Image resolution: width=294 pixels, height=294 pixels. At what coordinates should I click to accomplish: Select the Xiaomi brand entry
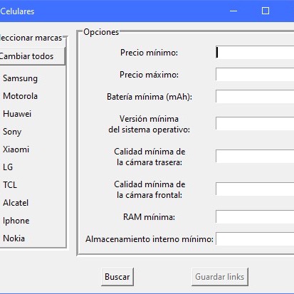(x=16, y=149)
